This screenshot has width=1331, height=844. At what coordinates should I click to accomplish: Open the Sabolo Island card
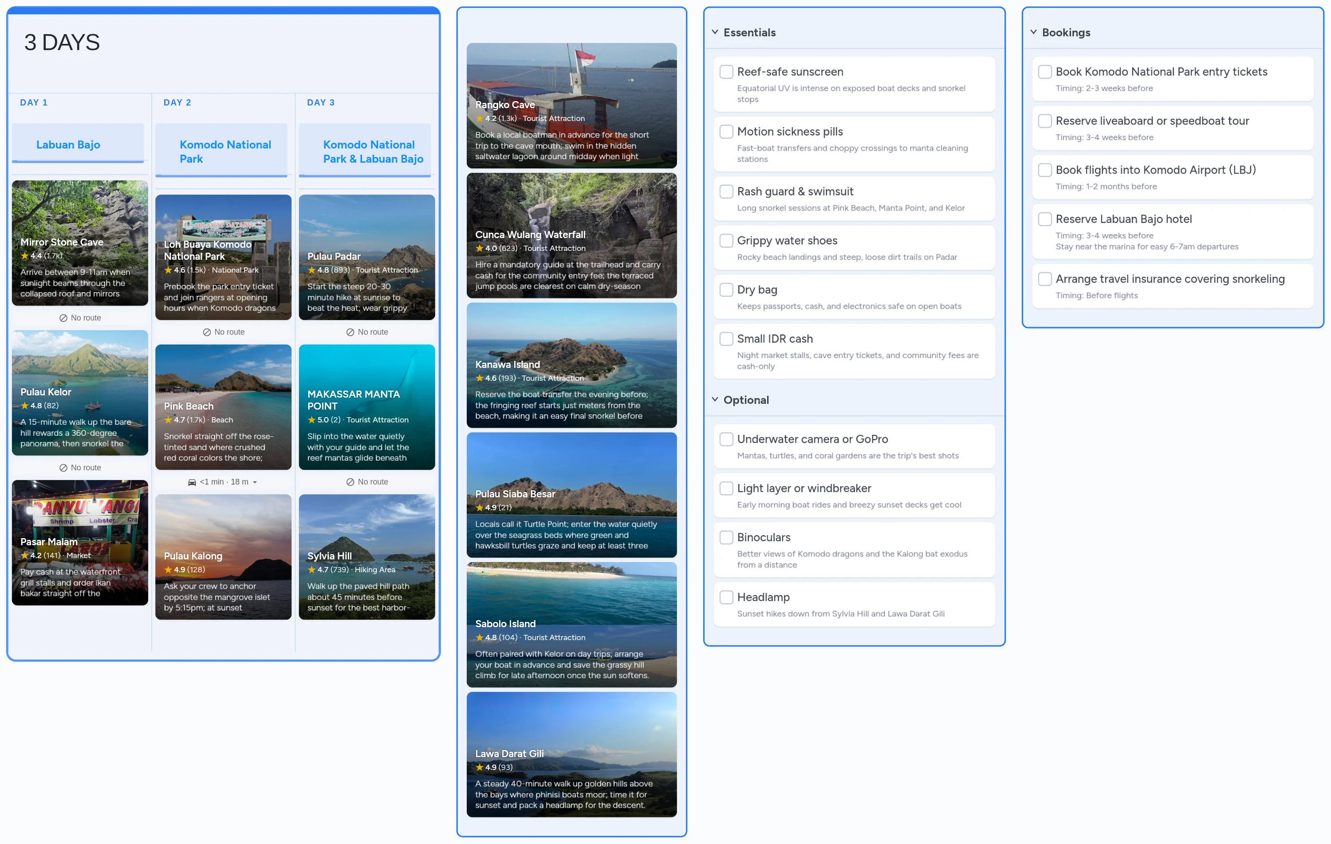(571, 625)
